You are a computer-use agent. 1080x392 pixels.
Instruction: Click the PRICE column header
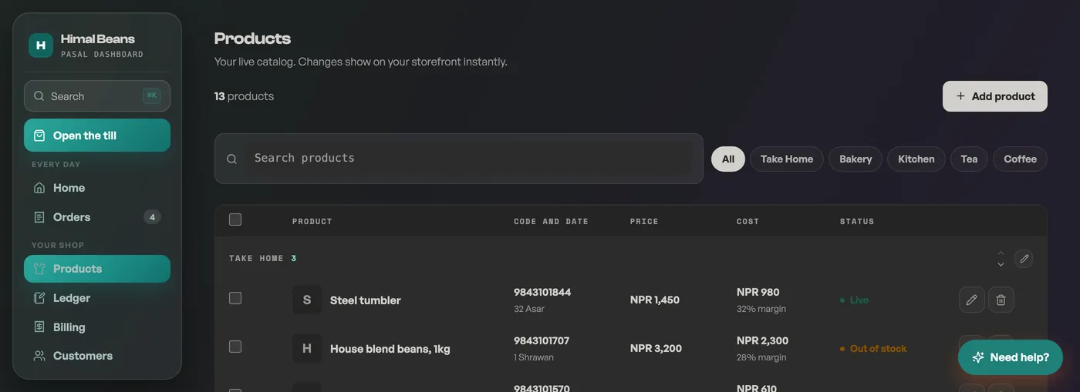[x=644, y=221]
